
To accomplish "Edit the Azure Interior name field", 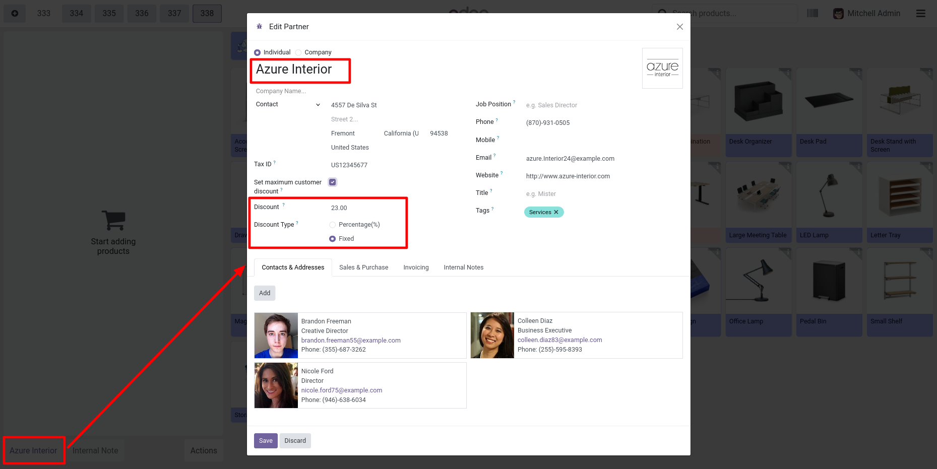I will pyautogui.click(x=300, y=70).
